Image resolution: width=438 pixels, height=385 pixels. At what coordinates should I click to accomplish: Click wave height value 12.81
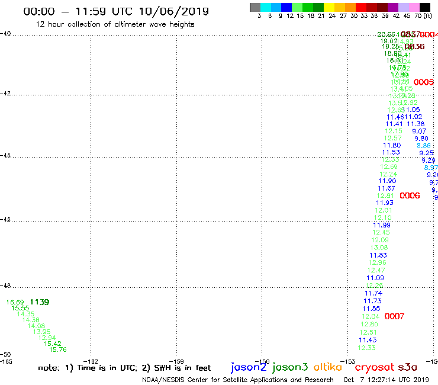pos(385,195)
